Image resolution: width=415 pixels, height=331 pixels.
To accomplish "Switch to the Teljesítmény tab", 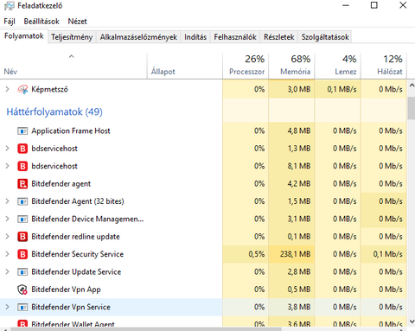I will coord(72,37).
